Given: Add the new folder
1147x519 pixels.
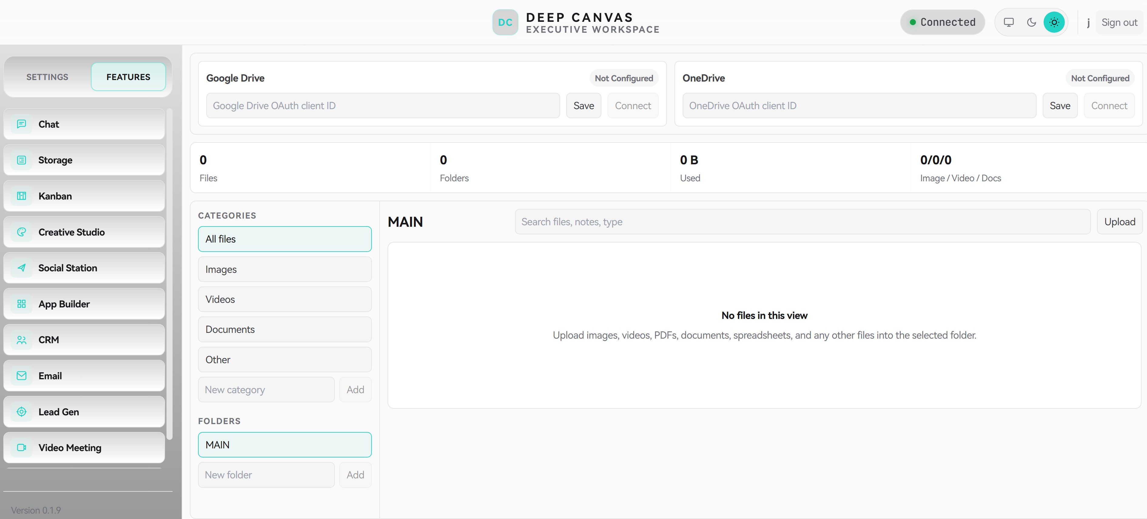Looking at the screenshot, I should coord(355,475).
